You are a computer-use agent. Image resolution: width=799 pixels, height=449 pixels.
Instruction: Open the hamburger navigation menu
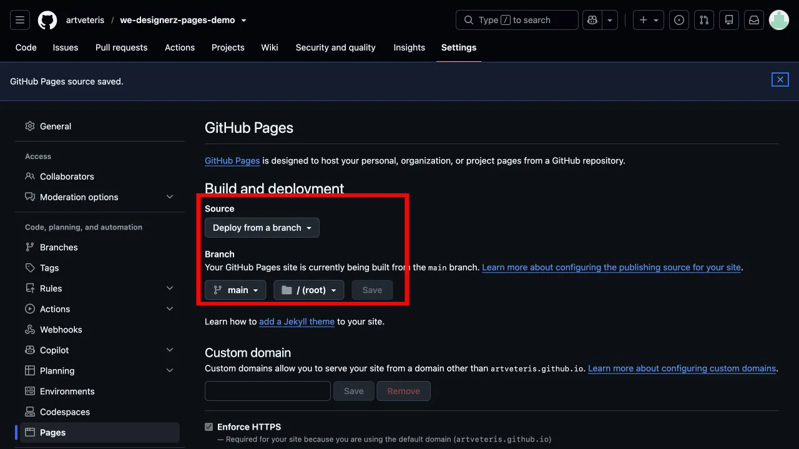(20, 20)
